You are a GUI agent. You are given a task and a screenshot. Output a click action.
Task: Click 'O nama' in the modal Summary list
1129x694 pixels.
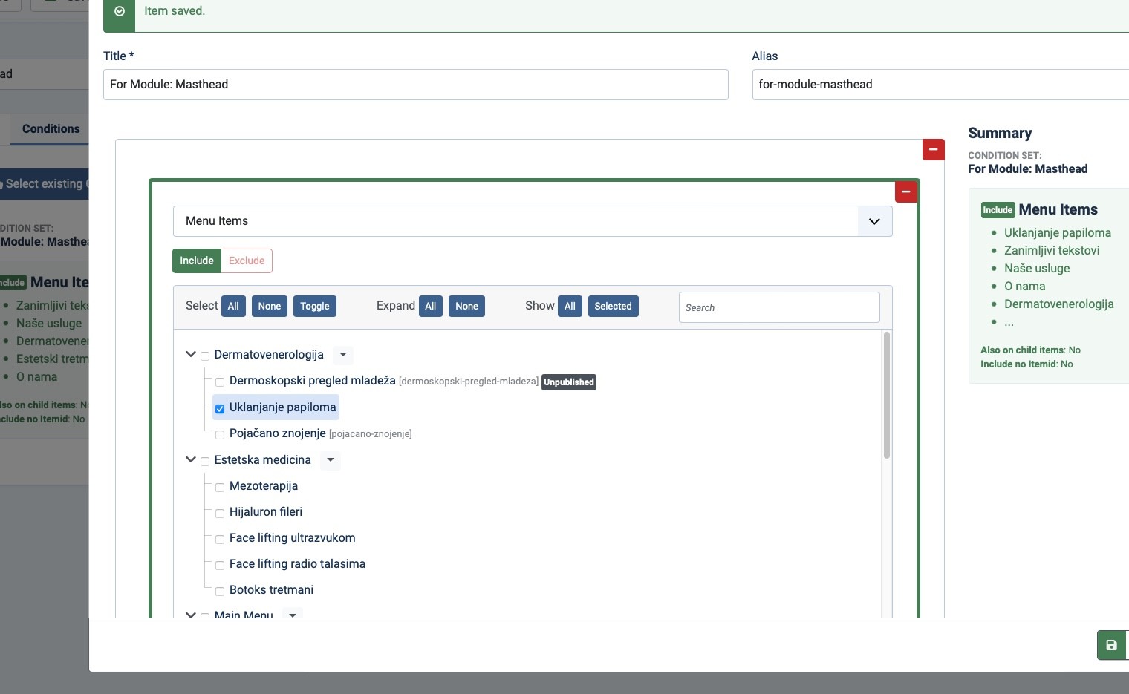tap(1025, 287)
